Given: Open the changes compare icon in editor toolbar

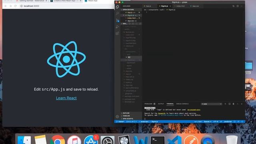Looking at the screenshot, I should 234,6.
